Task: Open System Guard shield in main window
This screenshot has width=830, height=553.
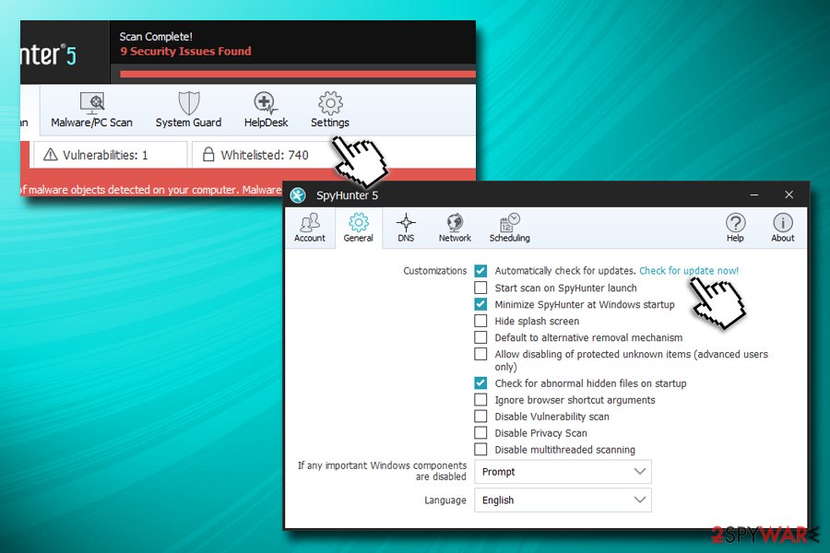Action: (x=188, y=110)
